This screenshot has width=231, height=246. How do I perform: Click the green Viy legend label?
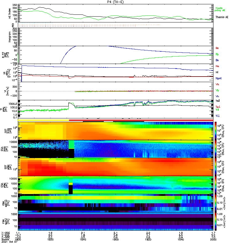(x=217, y=90)
